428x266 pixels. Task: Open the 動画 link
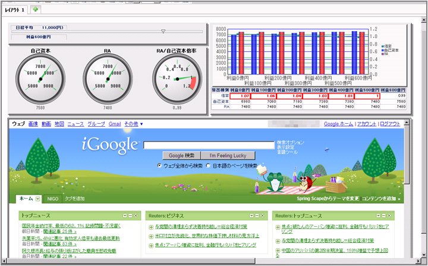tap(46, 124)
